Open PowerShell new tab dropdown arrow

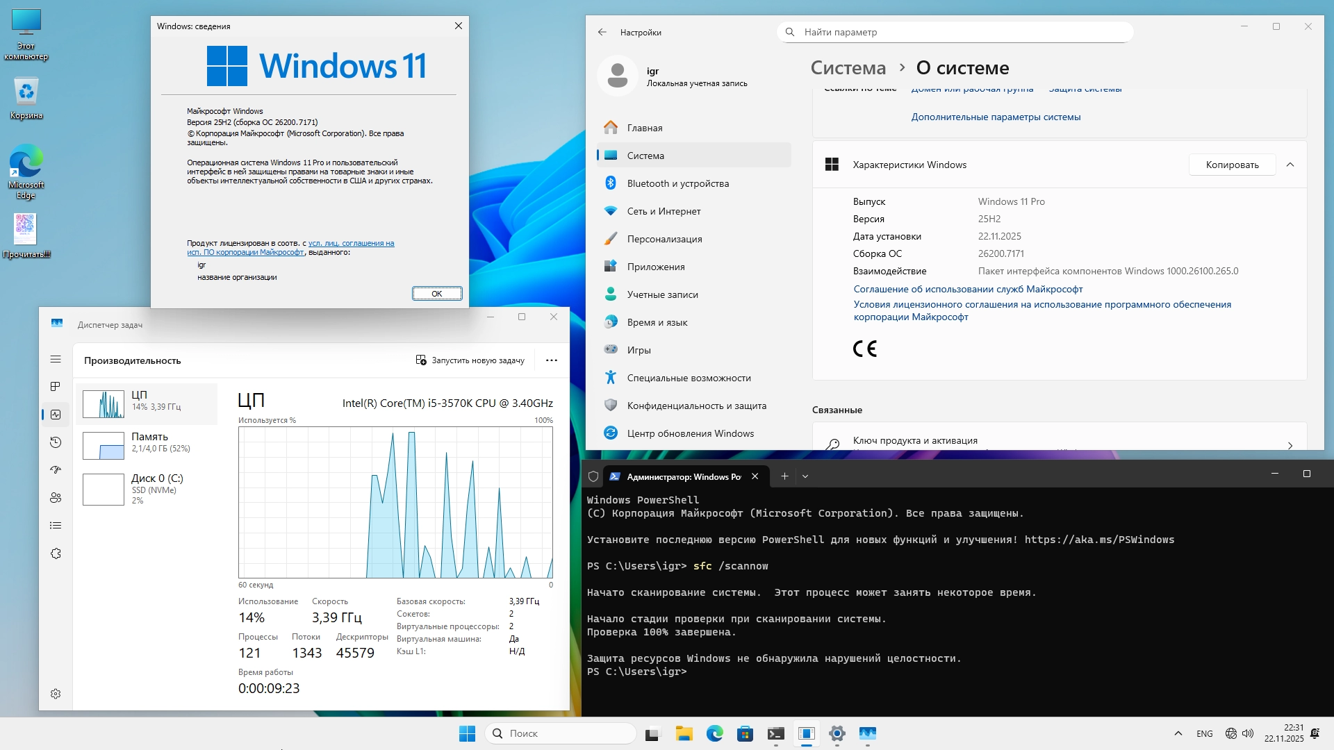tap(805, 476)
